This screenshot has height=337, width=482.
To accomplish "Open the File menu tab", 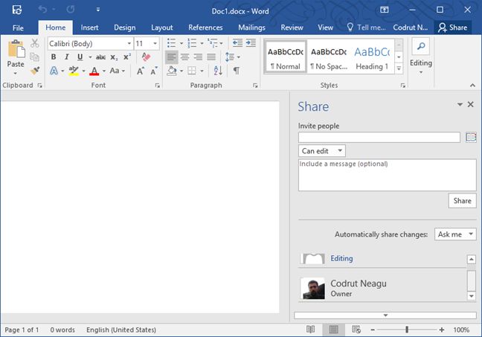I will [x=18, y=28].
